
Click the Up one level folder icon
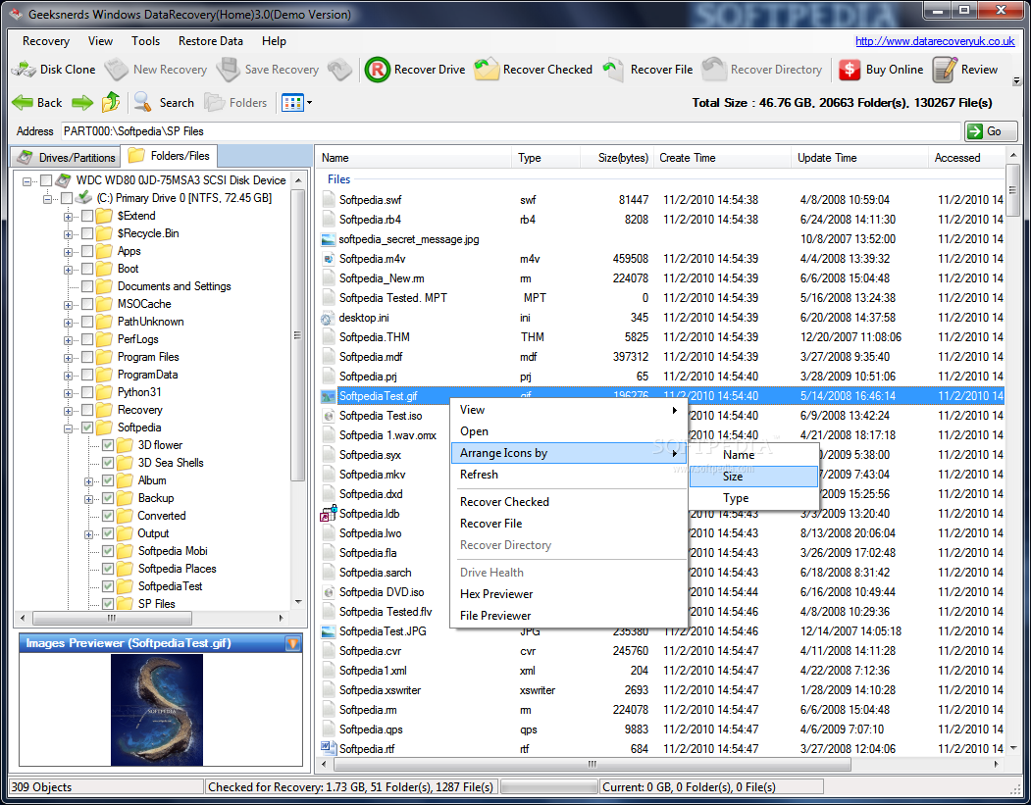click(111, 102)
